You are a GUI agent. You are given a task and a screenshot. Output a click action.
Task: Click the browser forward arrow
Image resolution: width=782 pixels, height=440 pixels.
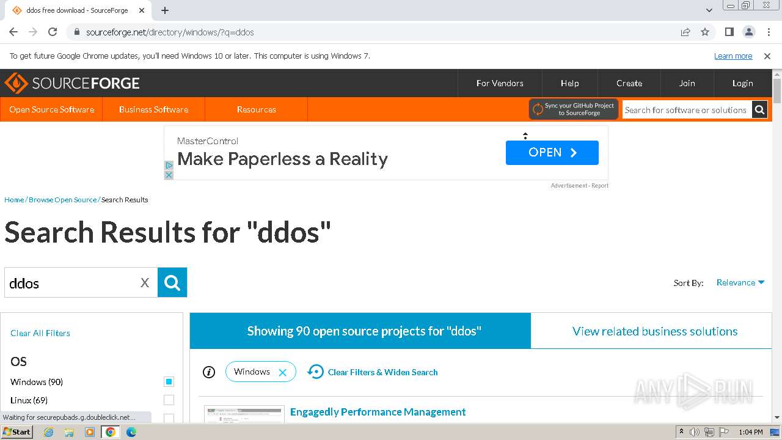(33, 32)
